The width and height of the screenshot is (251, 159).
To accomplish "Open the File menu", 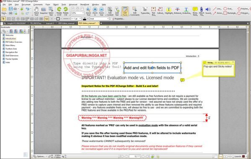I will (x=4, y=5).
